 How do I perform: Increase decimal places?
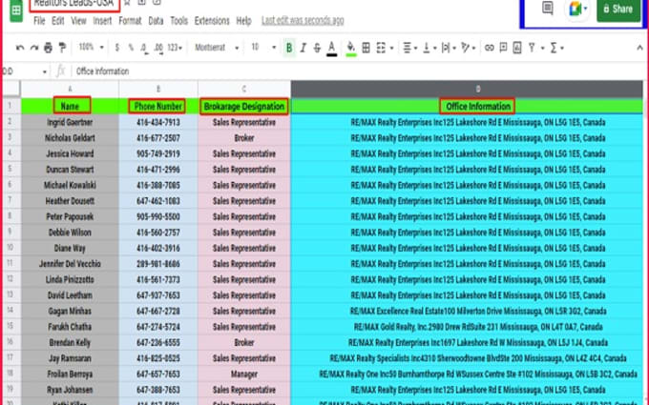pyautogui.click(x=158, y=48)
